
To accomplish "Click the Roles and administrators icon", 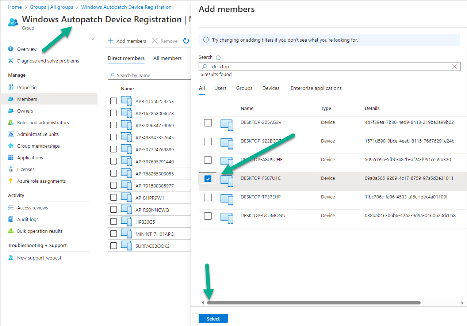I will pyautogui.click(x=11, y=122).
